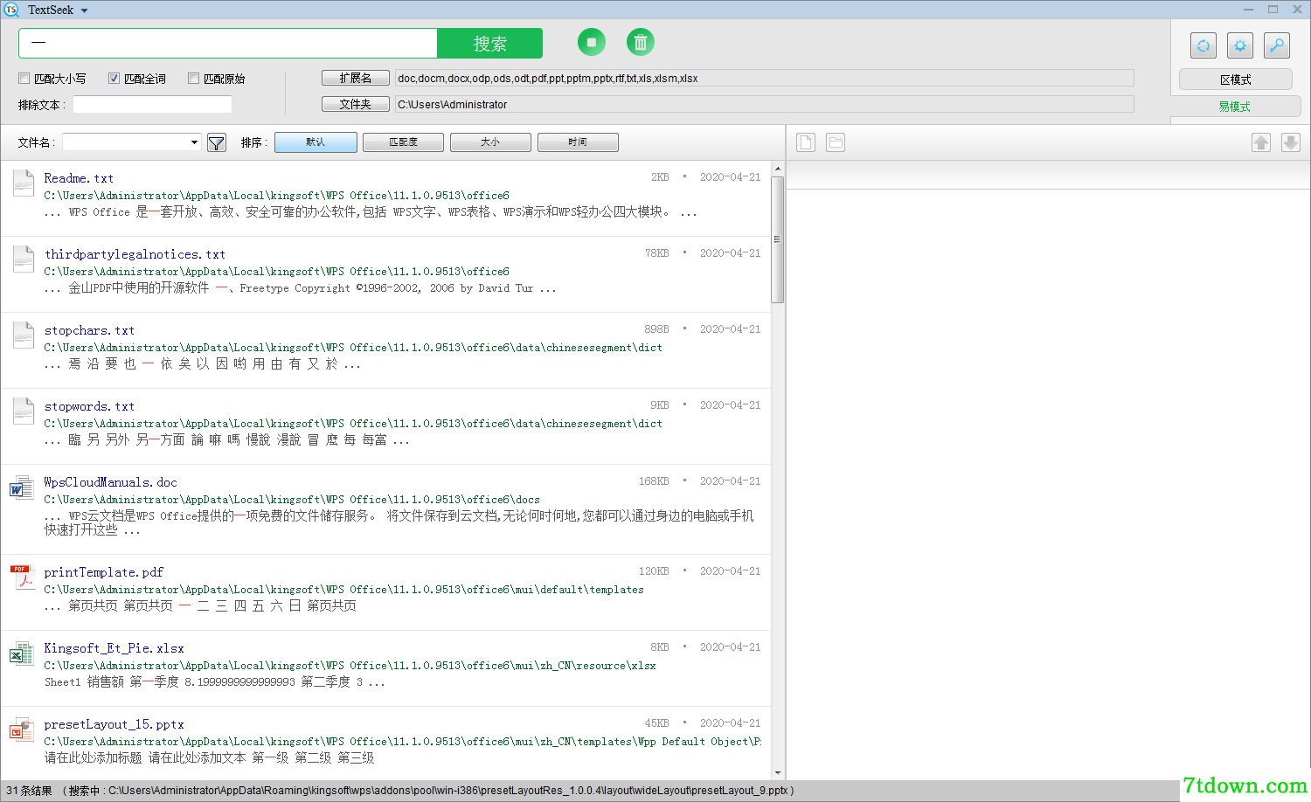Clear results with the green trash icon
The image size is (1311, 802).
(641, 42)
